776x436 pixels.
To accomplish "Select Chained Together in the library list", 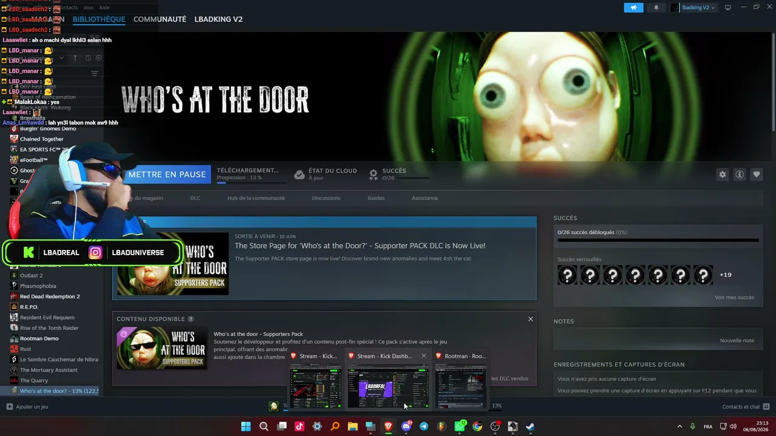I will [x=42, y=139].
